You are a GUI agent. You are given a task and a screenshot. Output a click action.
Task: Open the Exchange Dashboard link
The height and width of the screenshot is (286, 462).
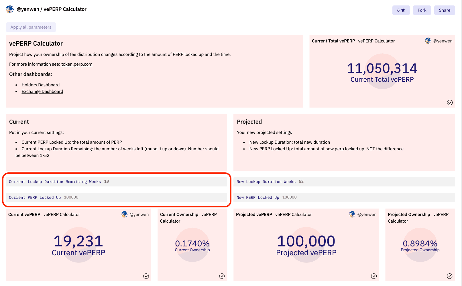[42, 92]
